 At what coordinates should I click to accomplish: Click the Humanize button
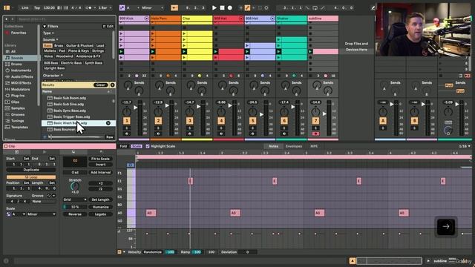click(x=100, y=208)
